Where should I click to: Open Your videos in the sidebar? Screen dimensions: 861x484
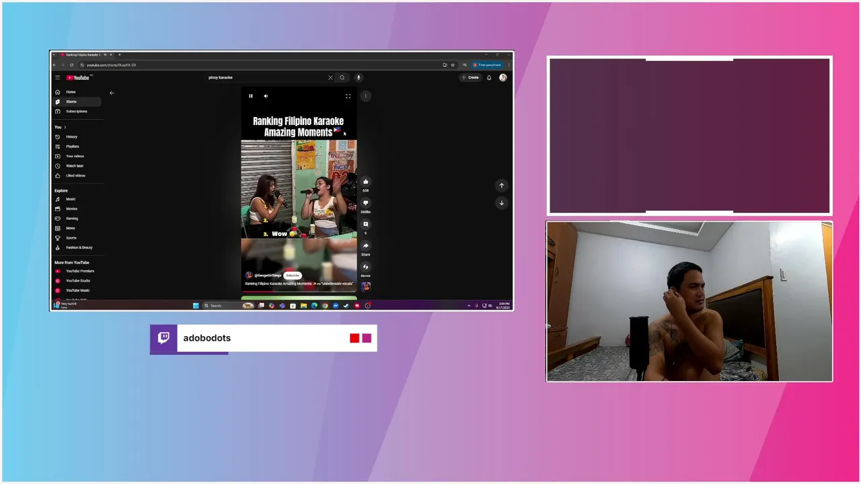[77, 156]
